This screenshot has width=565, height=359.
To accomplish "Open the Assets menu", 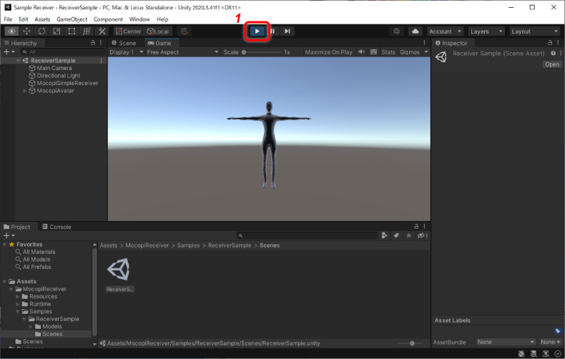I will click(x=42, y=19).
